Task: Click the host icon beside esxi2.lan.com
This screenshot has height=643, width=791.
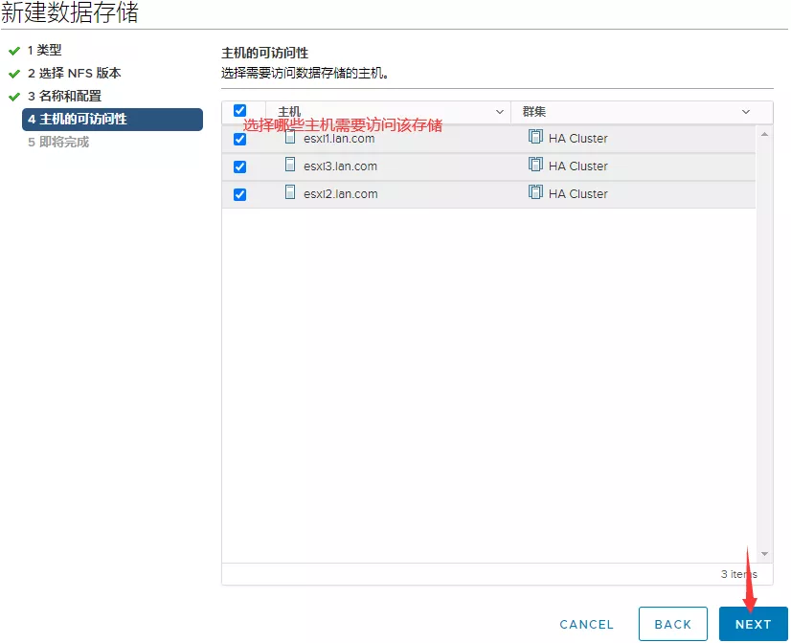Action: [290, 192]
